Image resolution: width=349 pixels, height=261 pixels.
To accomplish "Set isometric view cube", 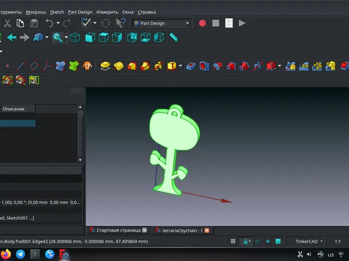I will [x=75, y=38].
